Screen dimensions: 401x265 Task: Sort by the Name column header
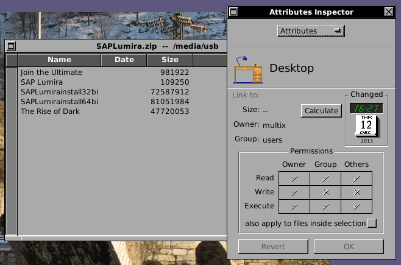[59, 60]
